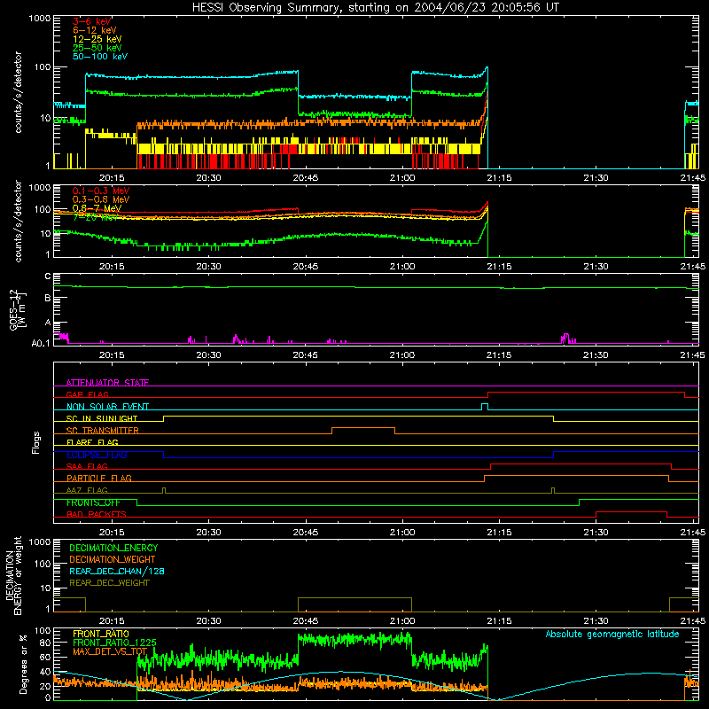Screen dimensions: 709x709
Task: Select the 50-100 keV legend label
Action: [100, 57]
